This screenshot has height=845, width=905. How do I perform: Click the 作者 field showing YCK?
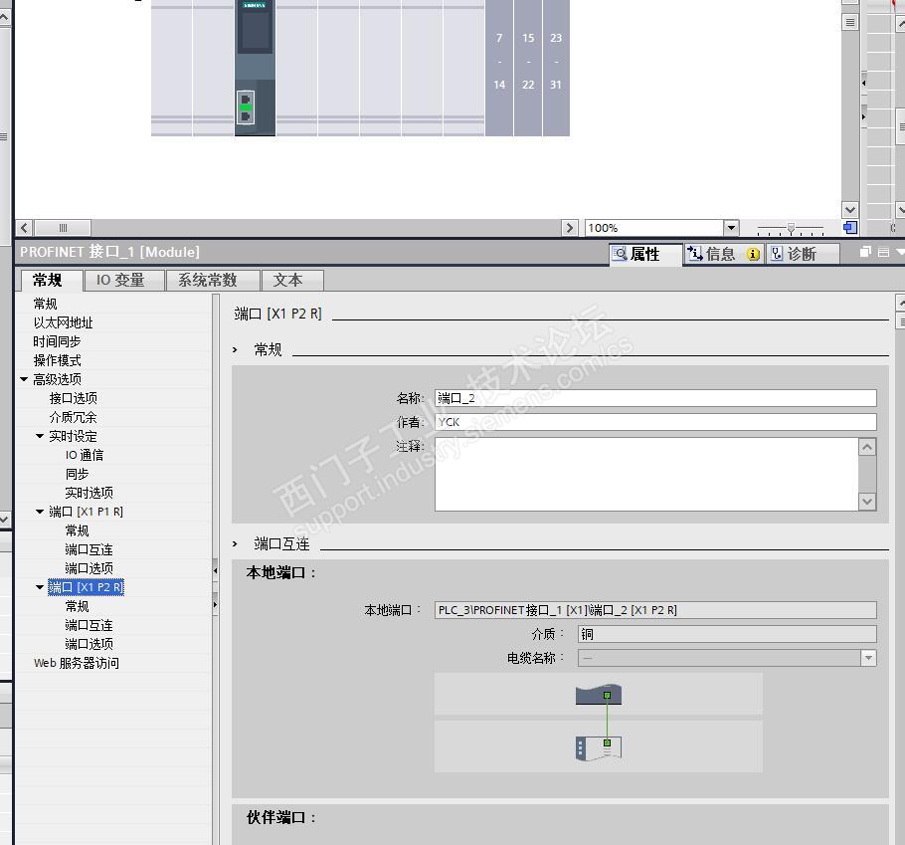tap(655, 422)
